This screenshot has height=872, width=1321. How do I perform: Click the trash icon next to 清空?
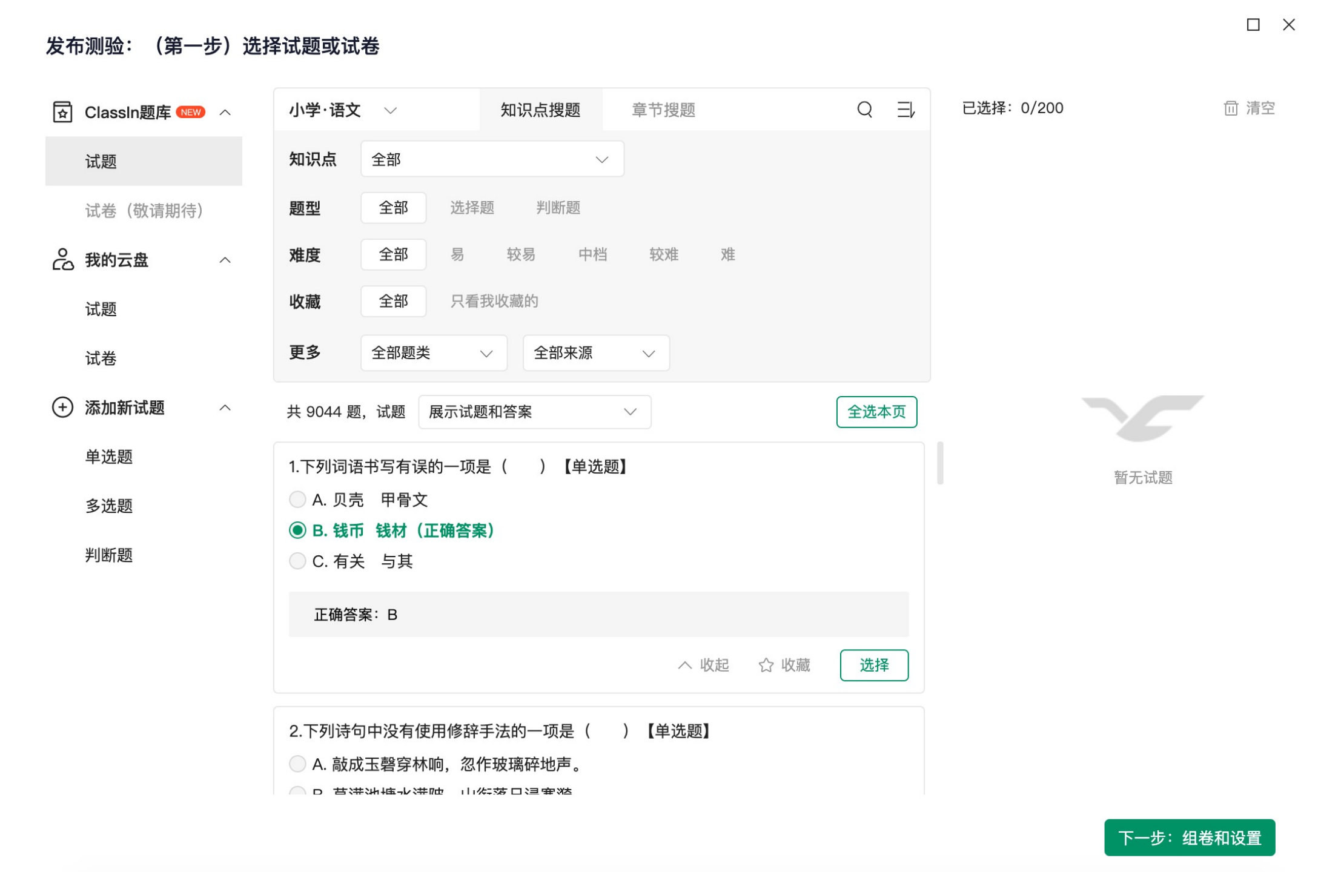click(1231, 108)
